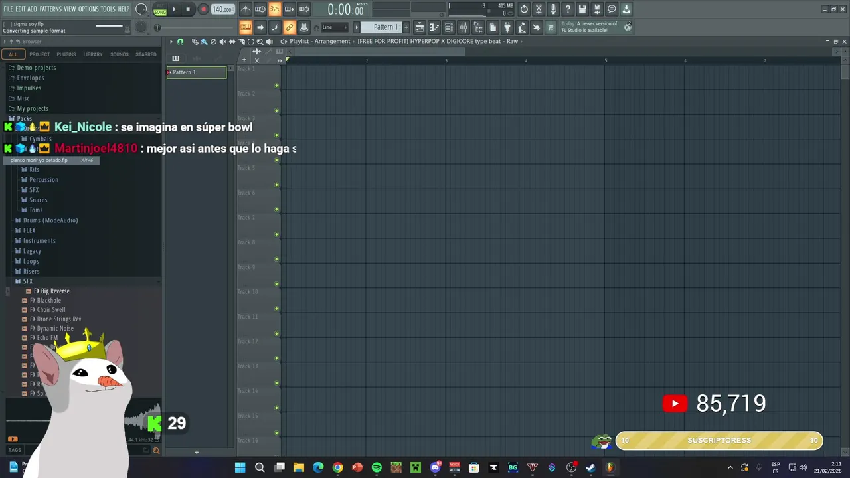
Task: Switch browser to STARRED tab
Action: click(x=146, y=54)
